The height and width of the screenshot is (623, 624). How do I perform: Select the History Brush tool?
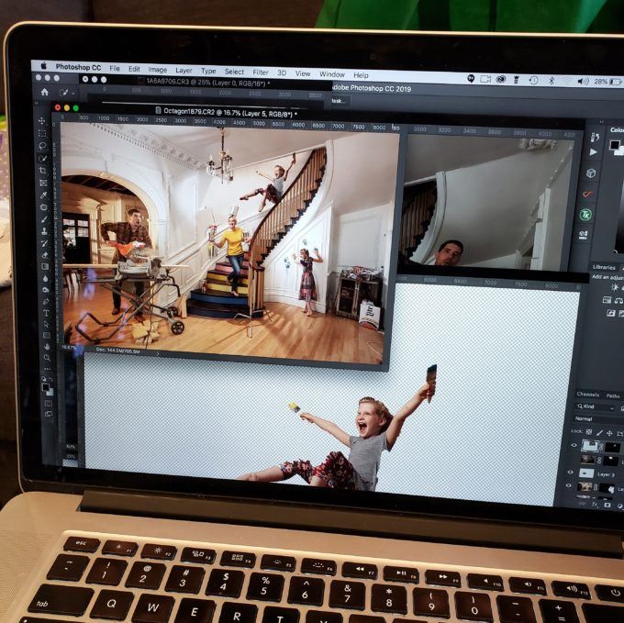tap(45, 243)
